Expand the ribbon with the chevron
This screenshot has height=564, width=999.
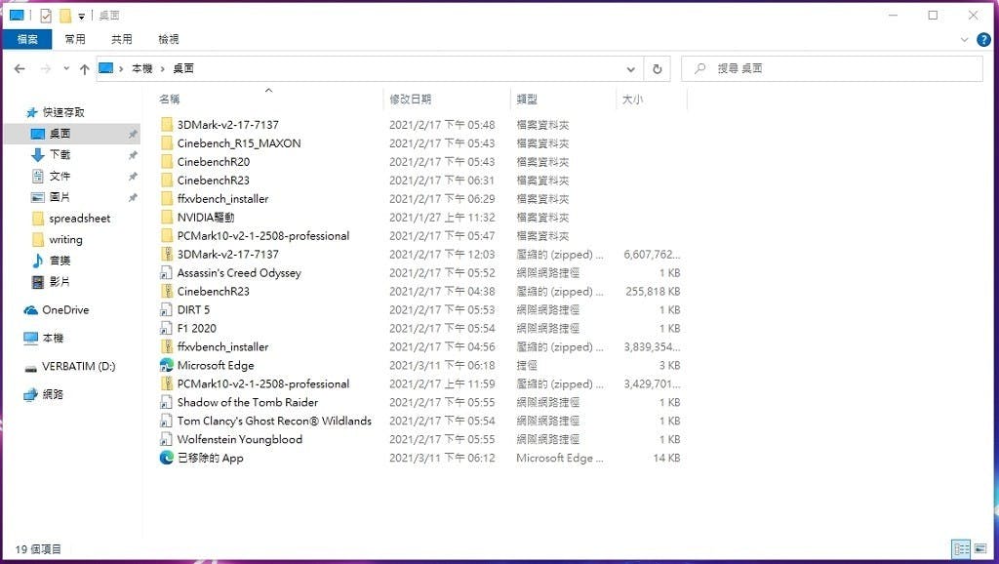pyautogui.click(x=964, y=39)
